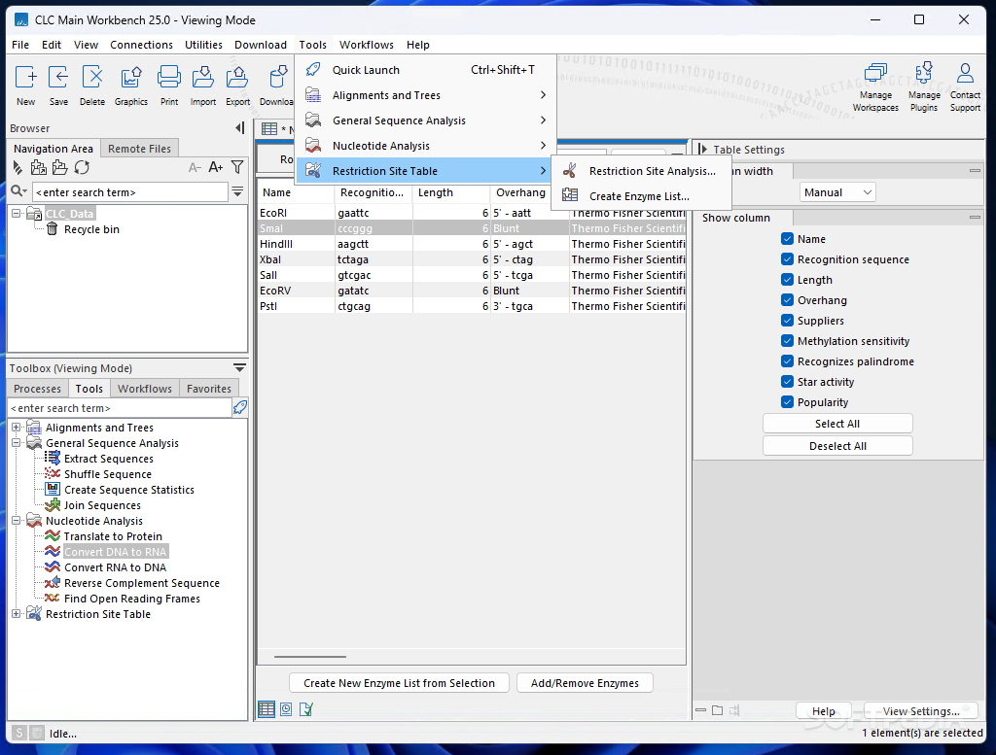
Task: Switch to table view icon at bottom
Action: (x=267, y=709)
